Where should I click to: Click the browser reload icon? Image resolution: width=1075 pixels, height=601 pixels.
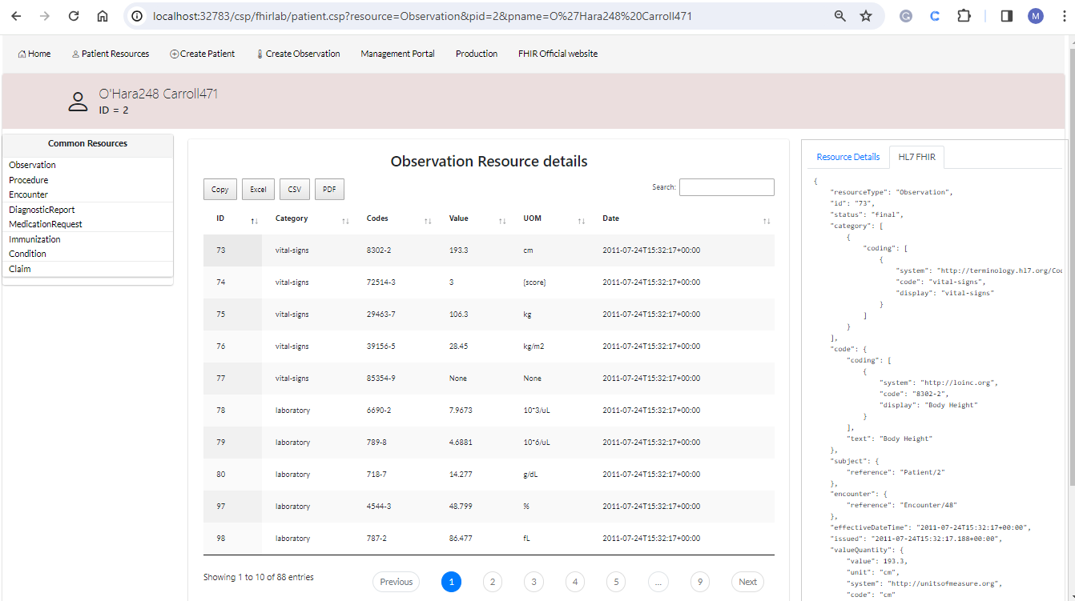coord(74,16)
